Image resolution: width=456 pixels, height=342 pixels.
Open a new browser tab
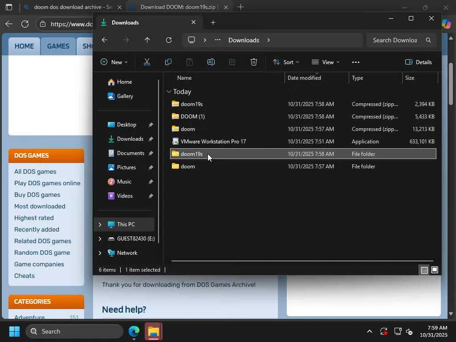coord(240,7)
